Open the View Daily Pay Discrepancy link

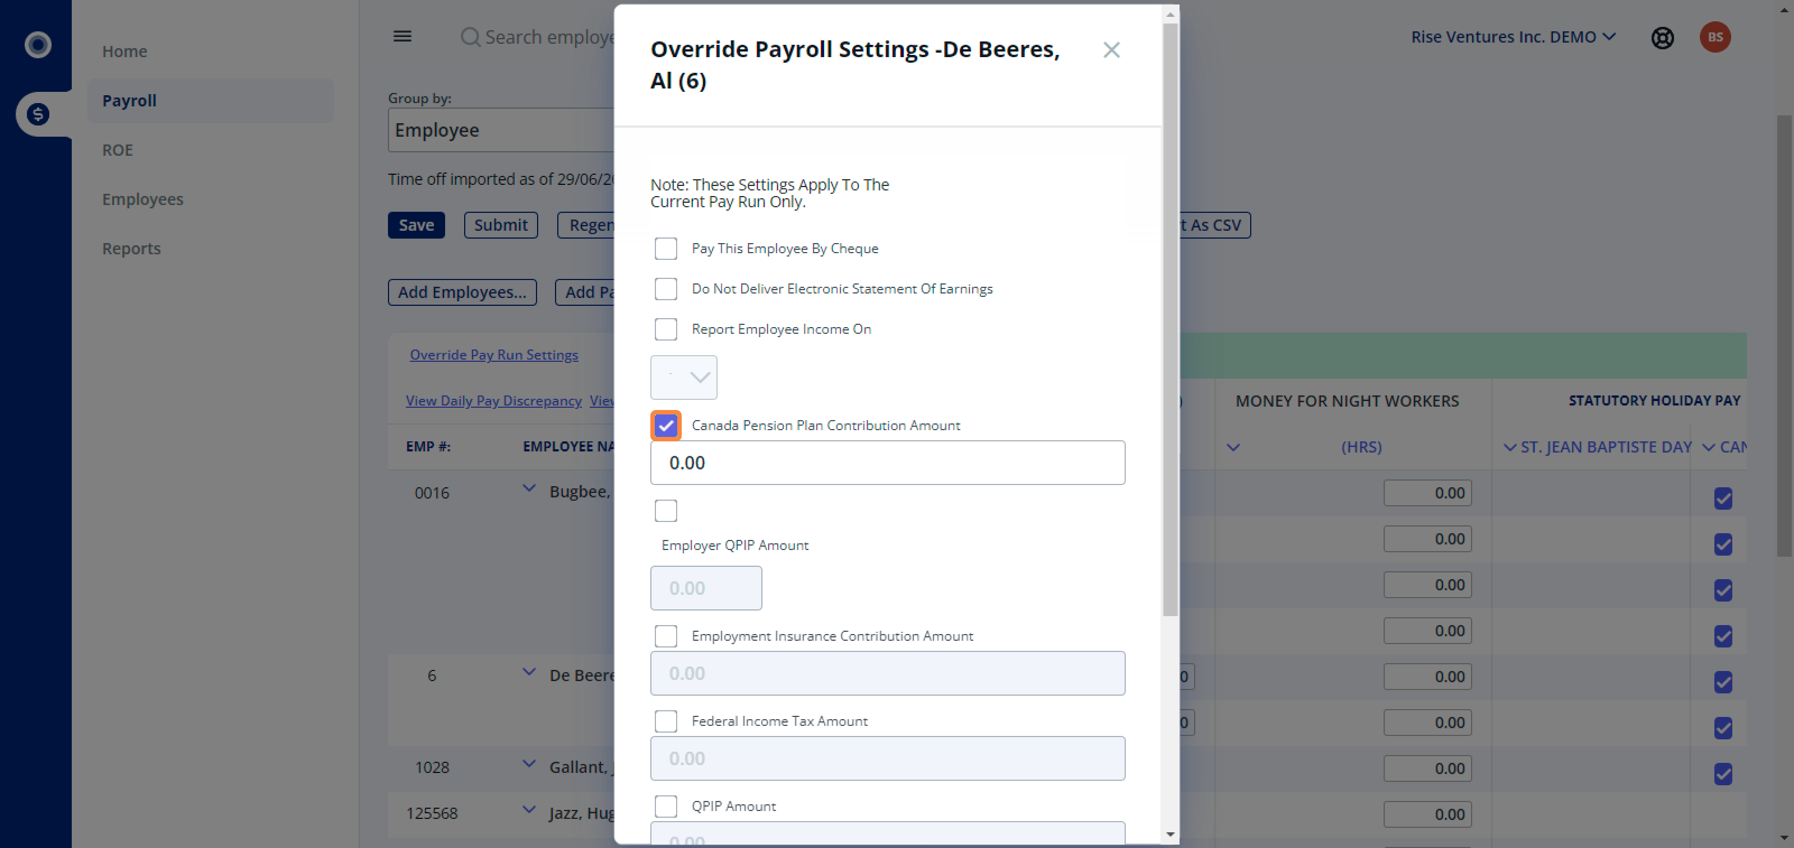pyautogui.click(x=494, y=400)
